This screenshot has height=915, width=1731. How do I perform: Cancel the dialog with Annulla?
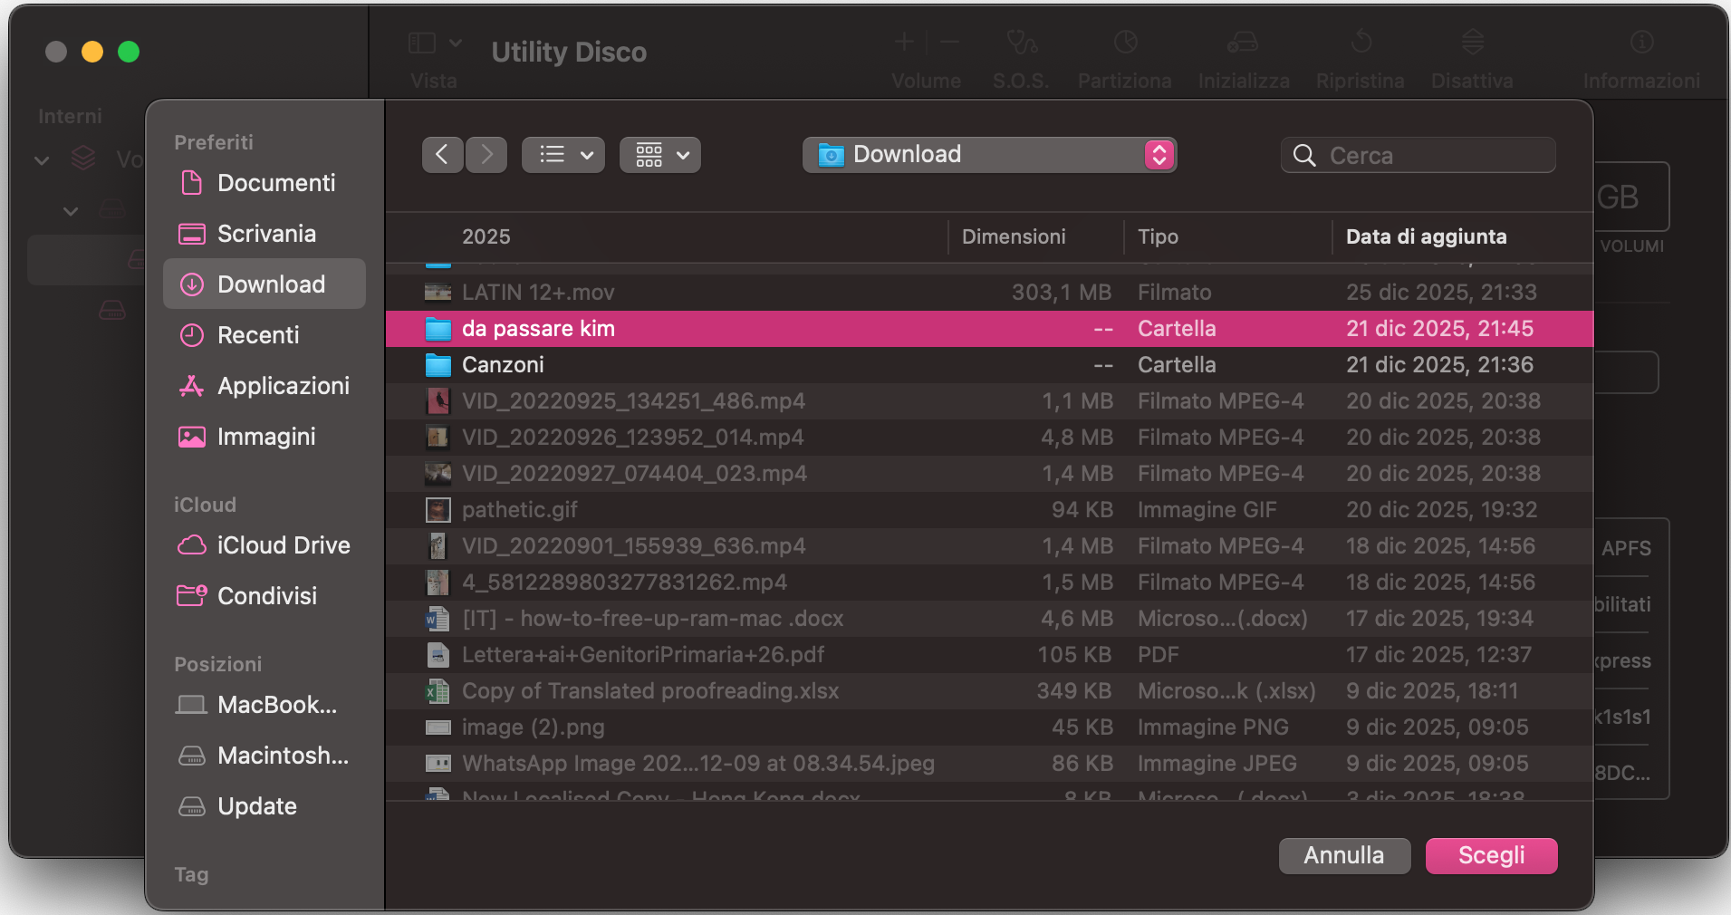pos(1344,855)
